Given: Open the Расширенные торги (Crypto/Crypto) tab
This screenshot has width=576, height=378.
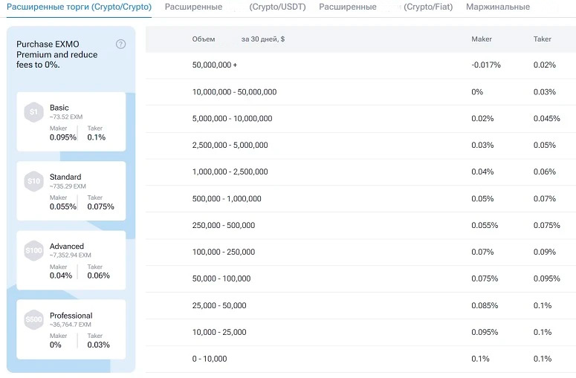Looking at the screenshot, I should [79, 7].
